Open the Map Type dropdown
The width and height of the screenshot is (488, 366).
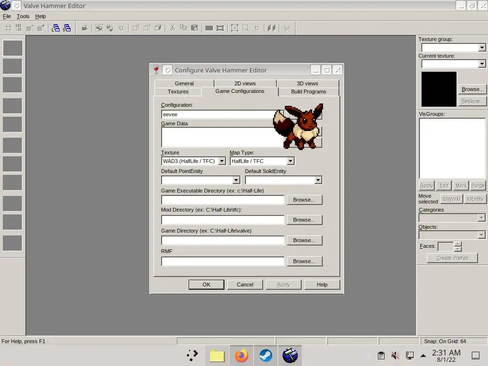click(290, 161)
